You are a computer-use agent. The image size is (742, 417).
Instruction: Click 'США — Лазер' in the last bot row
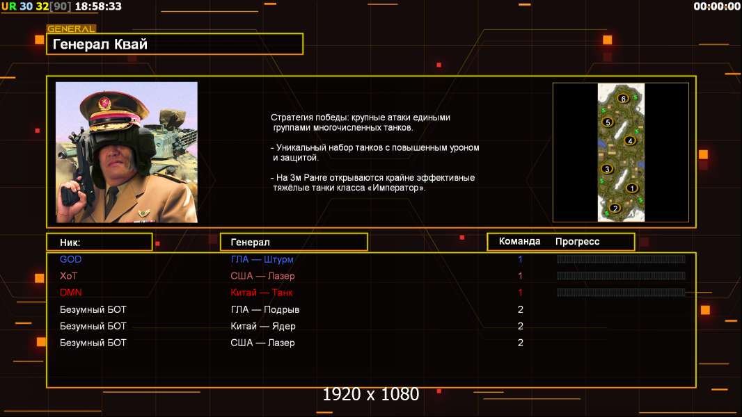[x=262, y=343]
